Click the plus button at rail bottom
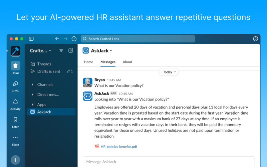 point(15,160)
